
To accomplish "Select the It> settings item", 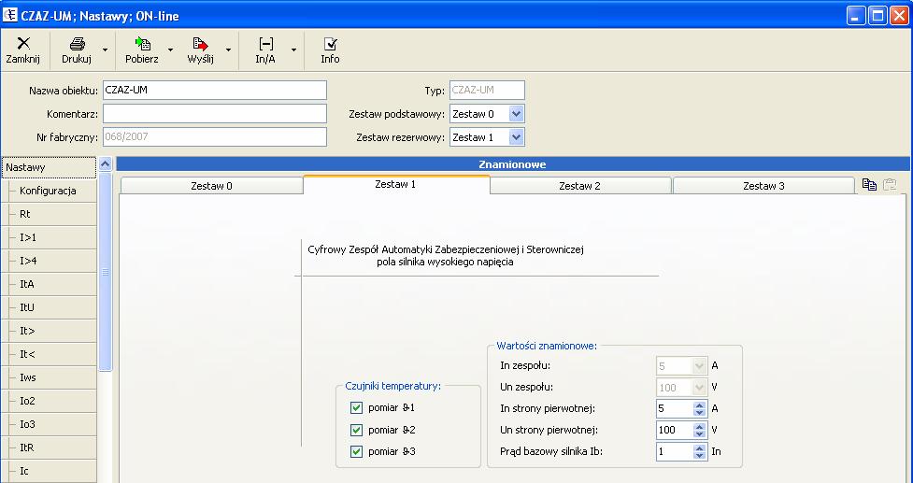I will (49, 331).
